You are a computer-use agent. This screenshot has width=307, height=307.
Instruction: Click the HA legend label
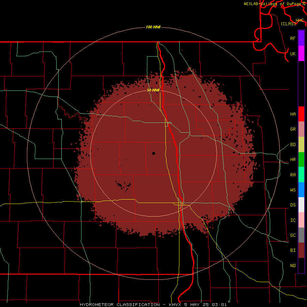click(x=293, y=114)
